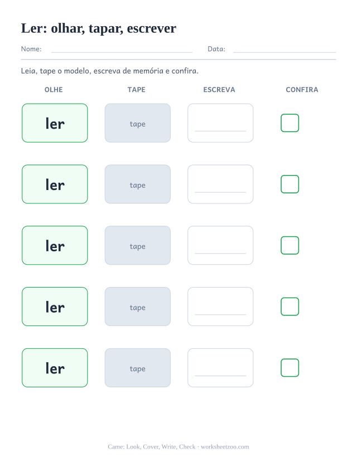
Task: Select the second ESCREVA writing box
Action: pos(220,184)
